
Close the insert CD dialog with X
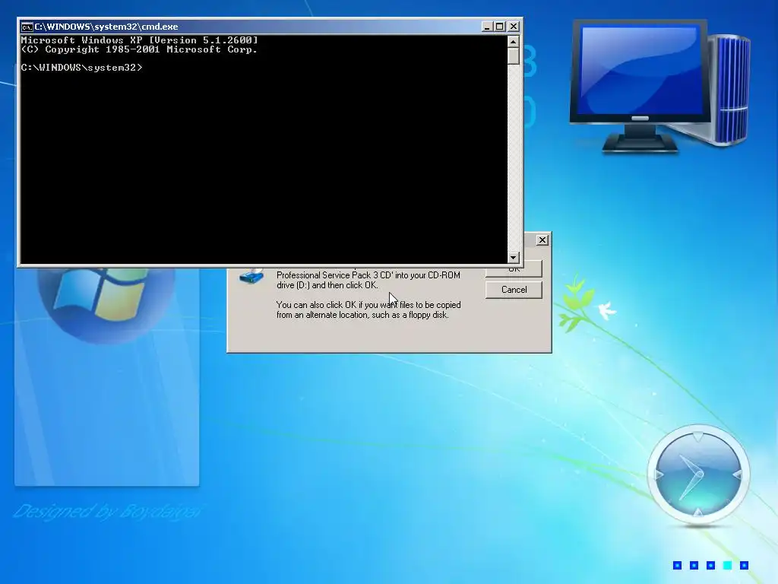[x=542, y=240]
